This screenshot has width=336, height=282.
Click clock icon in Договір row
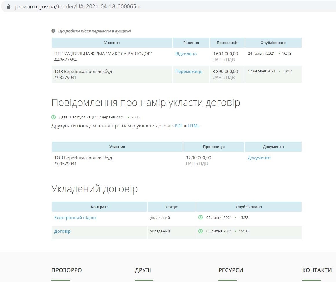point(200,231)
